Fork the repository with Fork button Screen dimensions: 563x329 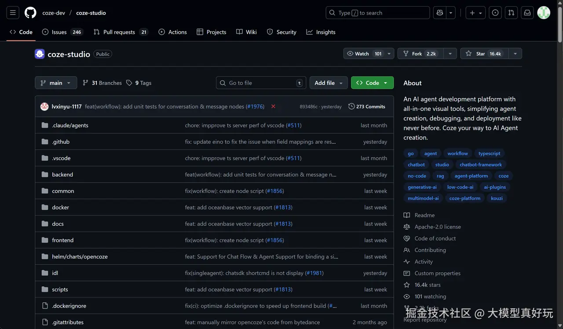(420, 54)
